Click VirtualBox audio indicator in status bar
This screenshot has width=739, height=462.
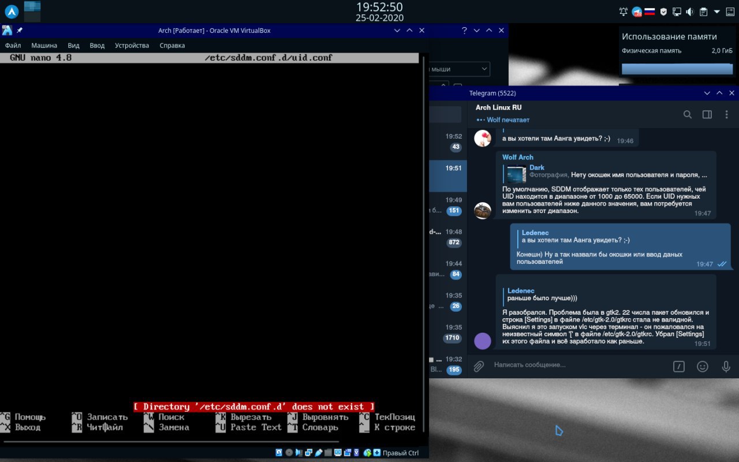click(298, 453)
